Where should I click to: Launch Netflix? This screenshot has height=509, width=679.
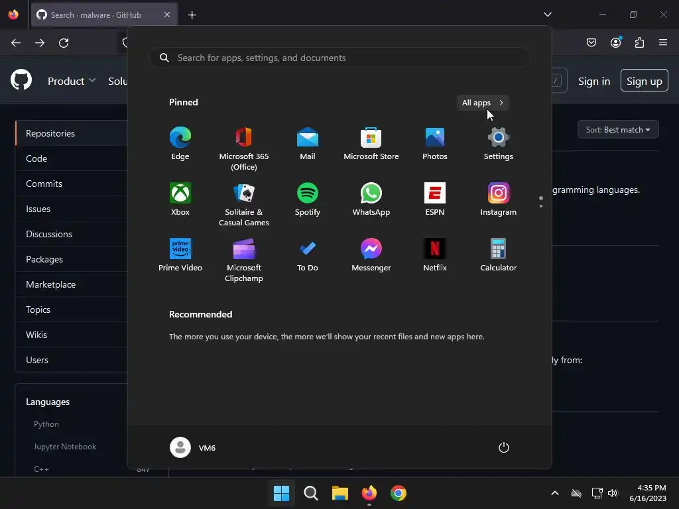point(435,255)
